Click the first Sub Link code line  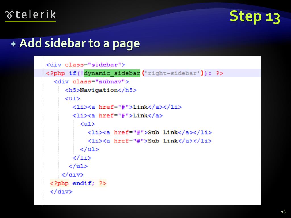(x=149, y=133)
